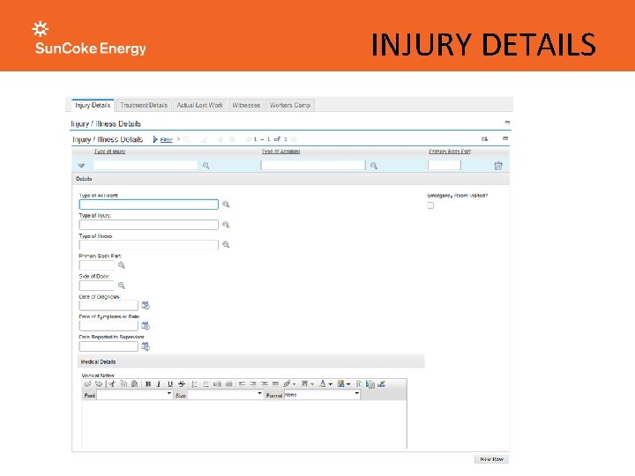Click the Filter link in grid header

[166, 139]
